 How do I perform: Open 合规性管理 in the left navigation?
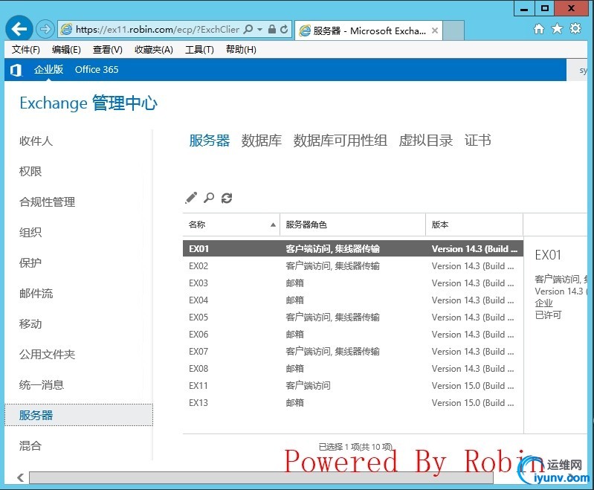48,202
